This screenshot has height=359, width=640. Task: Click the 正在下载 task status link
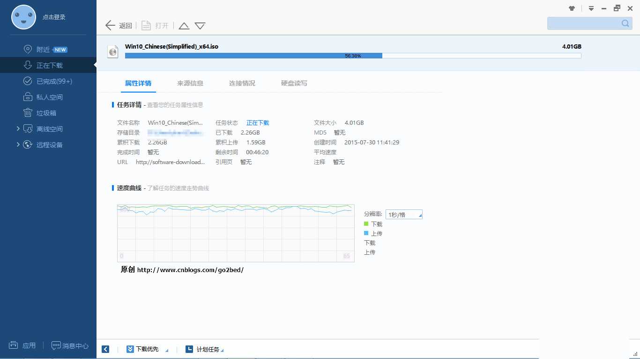[x=258, y=123]
